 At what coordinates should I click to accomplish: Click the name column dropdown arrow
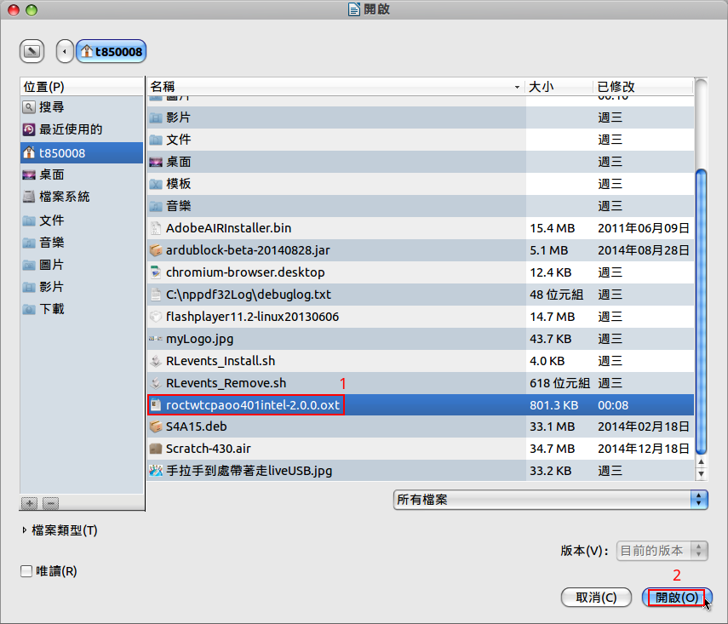pyautogui.click(x=517, y=88)
